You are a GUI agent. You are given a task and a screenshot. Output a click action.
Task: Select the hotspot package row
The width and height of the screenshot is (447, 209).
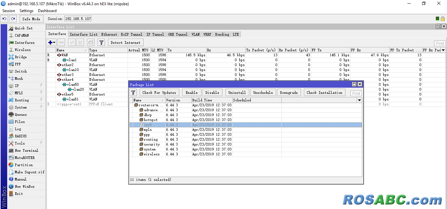(246, 120)
